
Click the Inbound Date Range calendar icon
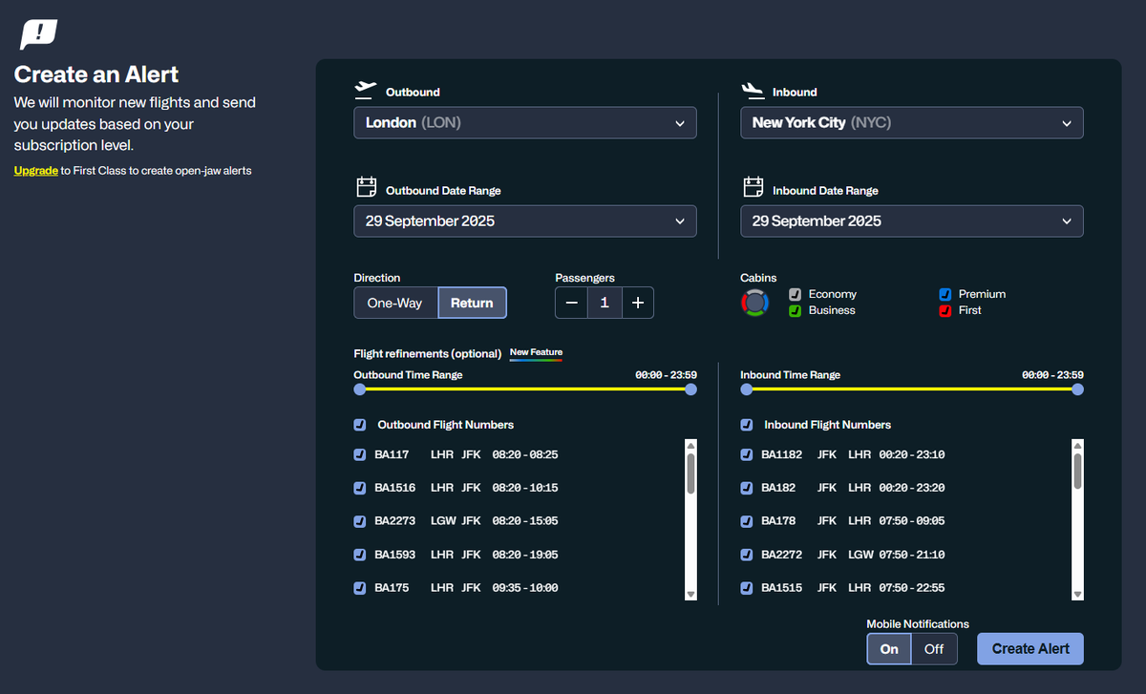(753, 187)
